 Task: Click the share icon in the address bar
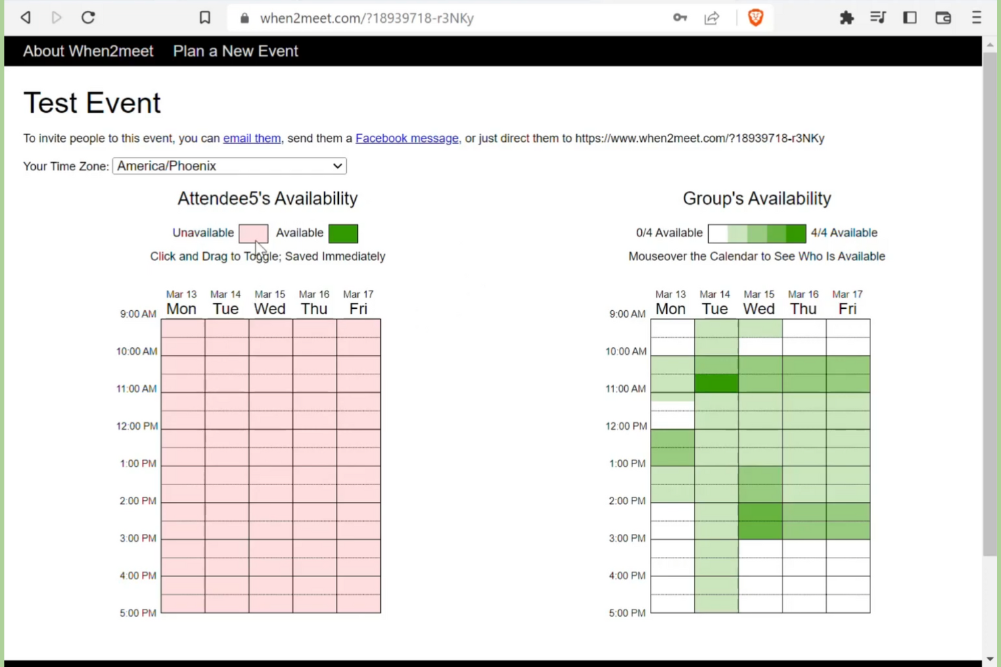coord(712,18)
